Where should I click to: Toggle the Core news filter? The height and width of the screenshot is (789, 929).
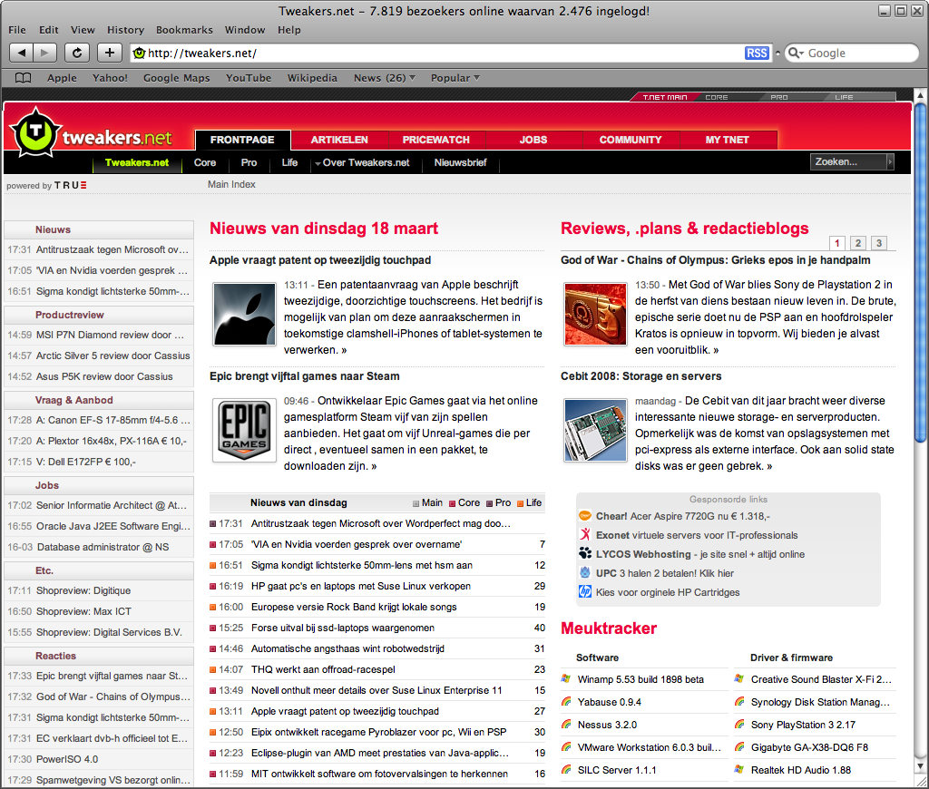click(464, 503)
